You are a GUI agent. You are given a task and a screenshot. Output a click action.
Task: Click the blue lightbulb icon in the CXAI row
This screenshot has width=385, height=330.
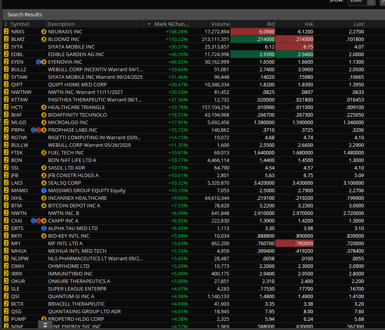[33, 221]
